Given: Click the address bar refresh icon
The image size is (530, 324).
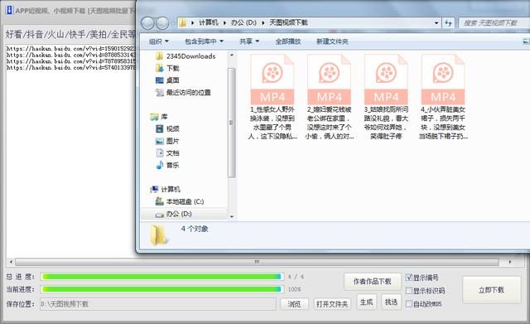Looking at the screenshot, I should pos(448,23).
